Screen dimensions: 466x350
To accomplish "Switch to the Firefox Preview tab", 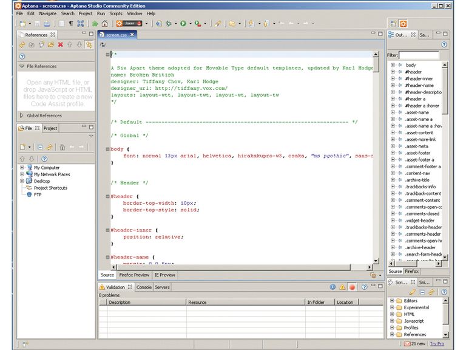I will pos(134,275).
